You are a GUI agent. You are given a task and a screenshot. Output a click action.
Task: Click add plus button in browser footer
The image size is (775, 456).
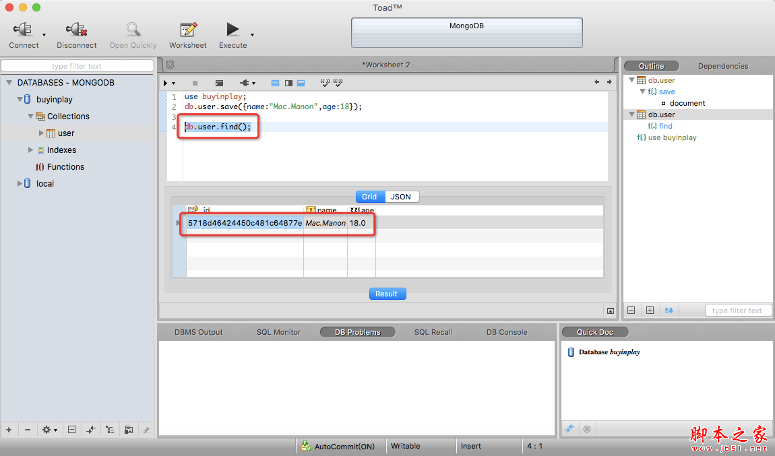click(x=9, y=430)
